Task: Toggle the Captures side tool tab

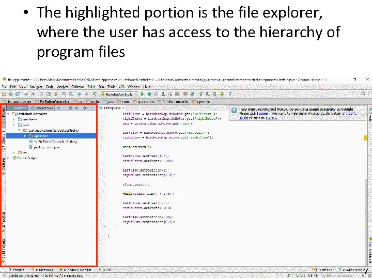Action: pyautogui.click(x=3, y=166)
